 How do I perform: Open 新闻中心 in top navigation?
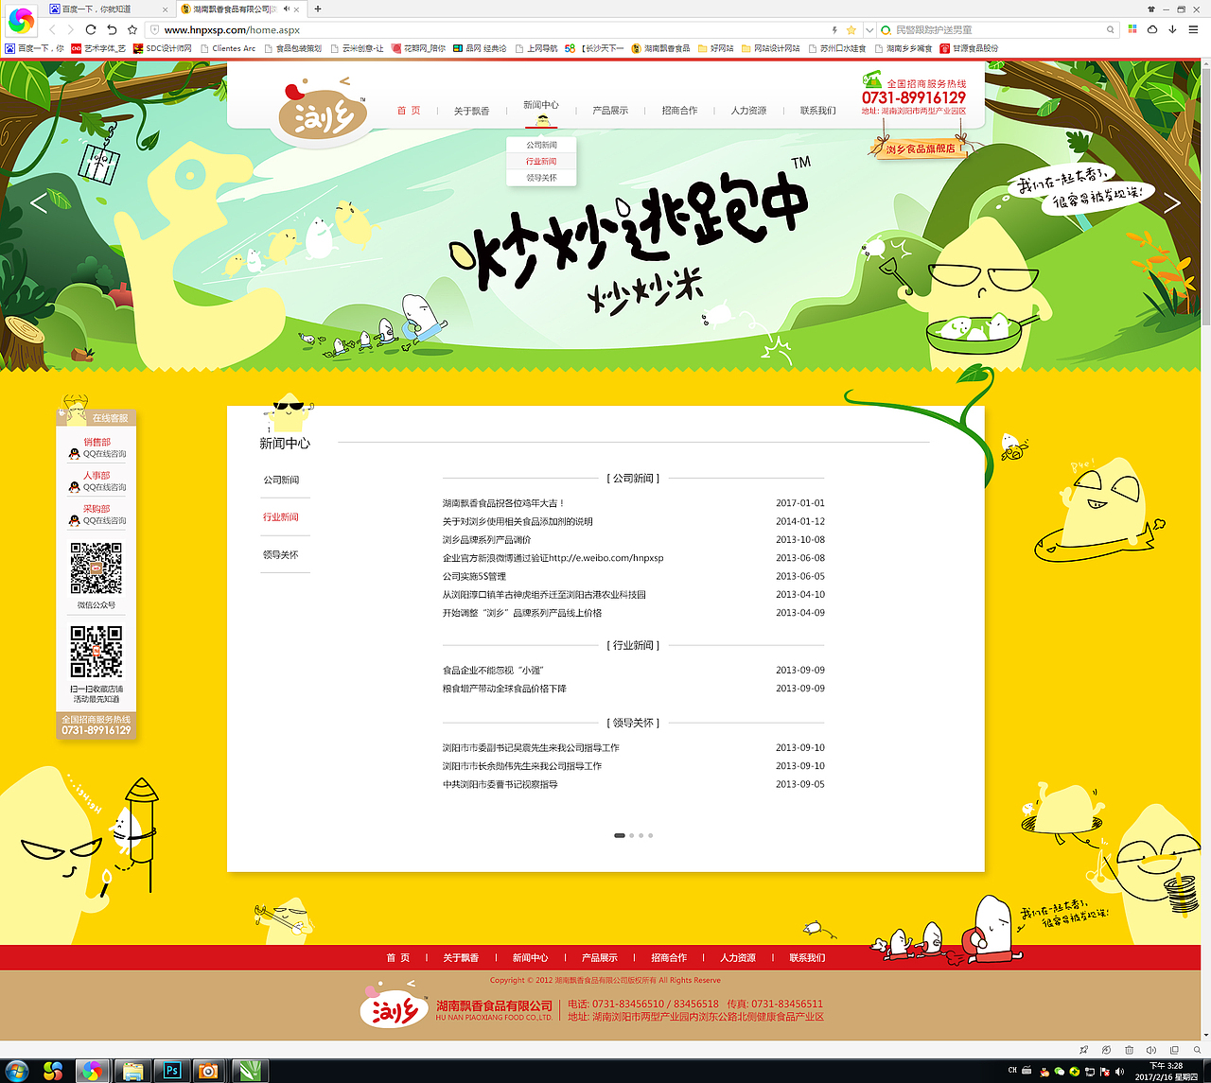pyautogui.click(x=541, y=105)
